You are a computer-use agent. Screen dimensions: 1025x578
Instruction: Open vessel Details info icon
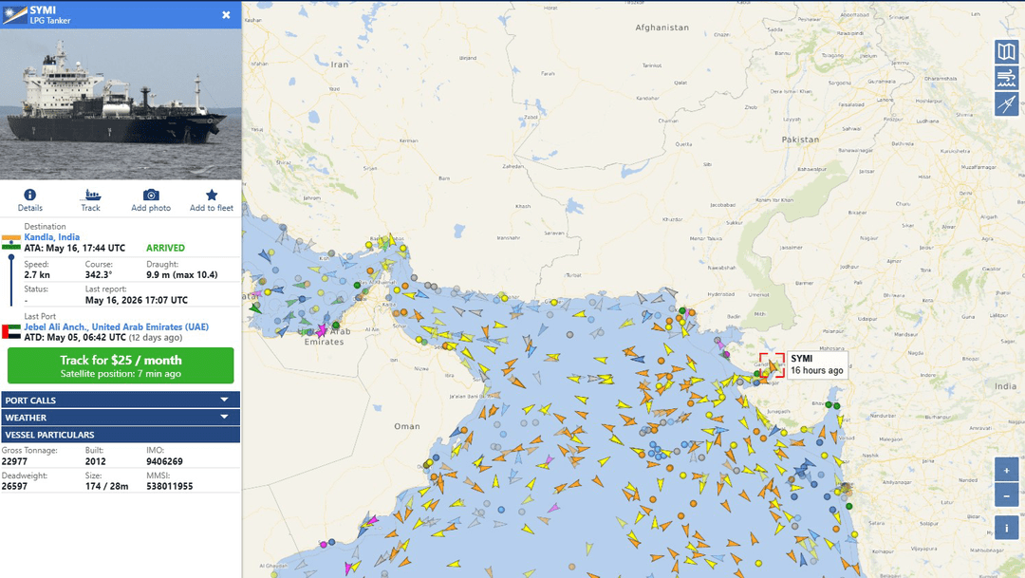click(29, 195)
